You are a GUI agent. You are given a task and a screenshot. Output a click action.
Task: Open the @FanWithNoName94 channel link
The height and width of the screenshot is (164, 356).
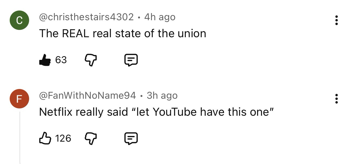coord(87,95)
